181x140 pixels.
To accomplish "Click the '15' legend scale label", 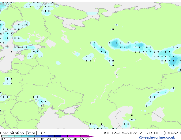I will click(42, 139).
